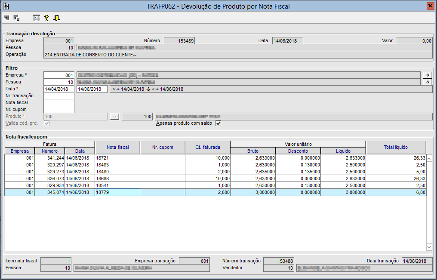Select the row with nota fiscal 18721
The width and height of the screenshot is (437, 280).
pos(117,158)
